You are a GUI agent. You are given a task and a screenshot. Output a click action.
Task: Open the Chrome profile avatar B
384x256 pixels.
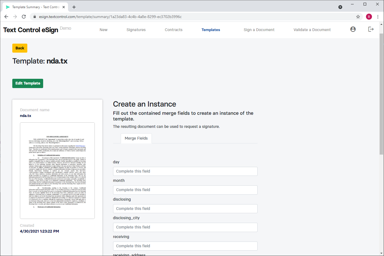(369, 17)
